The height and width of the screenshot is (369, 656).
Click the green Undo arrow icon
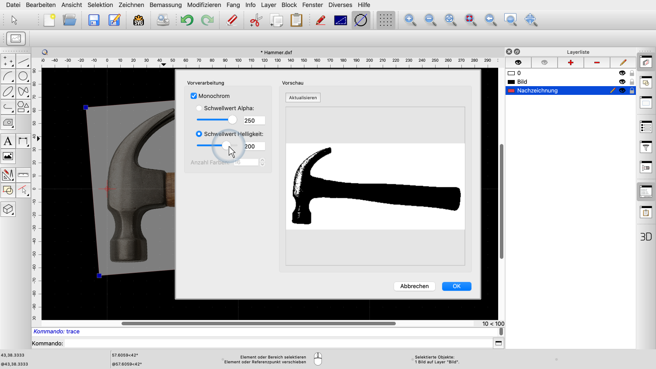click(187, 20)
